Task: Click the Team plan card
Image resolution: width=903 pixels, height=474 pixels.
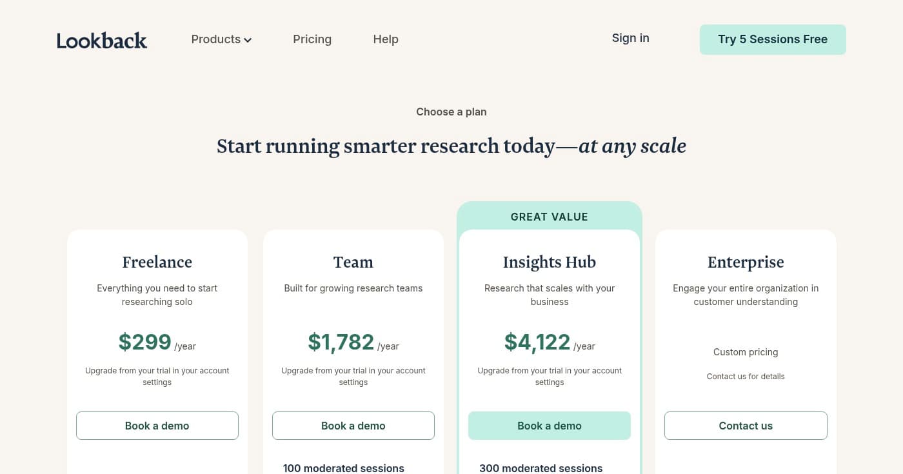Action: click(353, 262)
